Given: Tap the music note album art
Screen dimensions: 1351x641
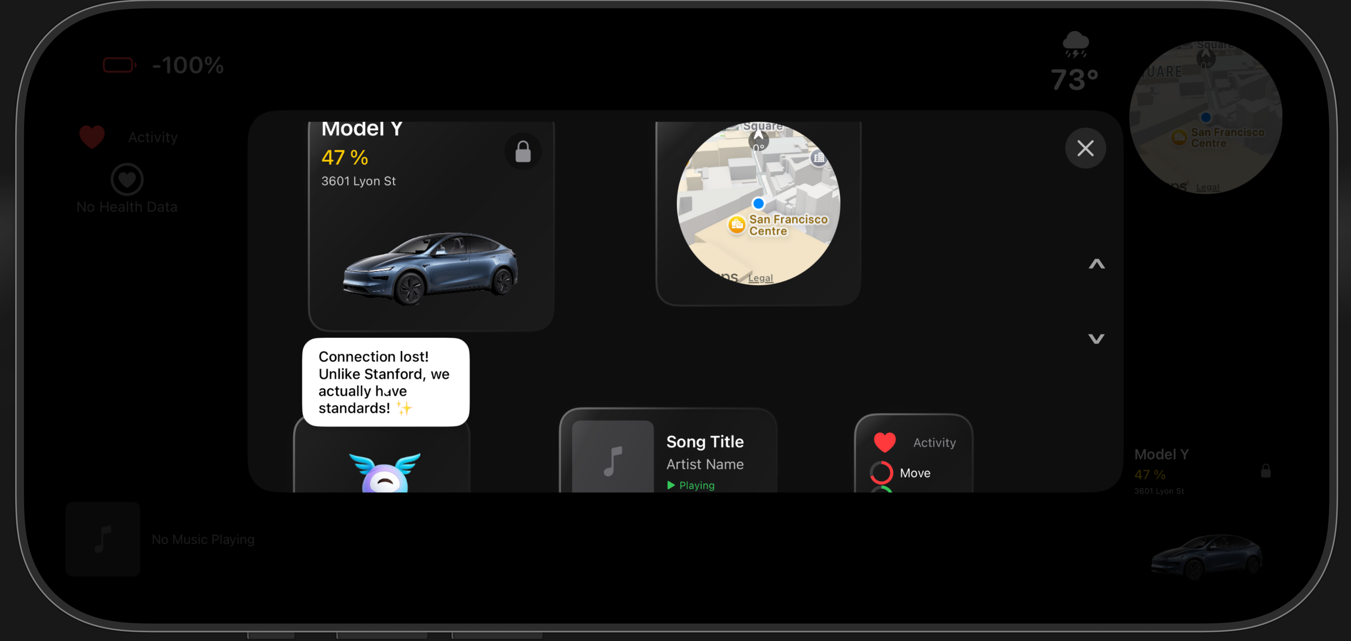Looking at the screenshot, I should [613, 460].
